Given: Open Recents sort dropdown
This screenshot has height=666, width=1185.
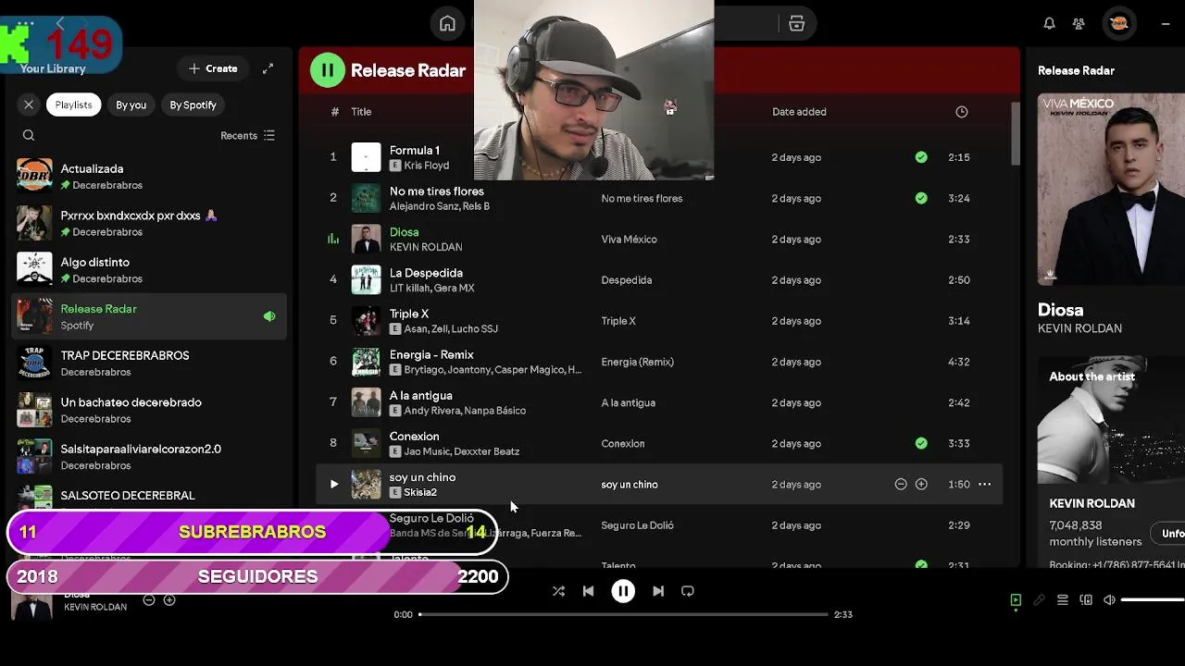Looking at the screenshot, I should (247, 135).
